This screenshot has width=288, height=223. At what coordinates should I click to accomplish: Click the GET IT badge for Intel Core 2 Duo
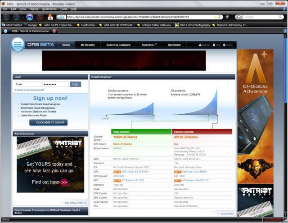tap(178, 172)
